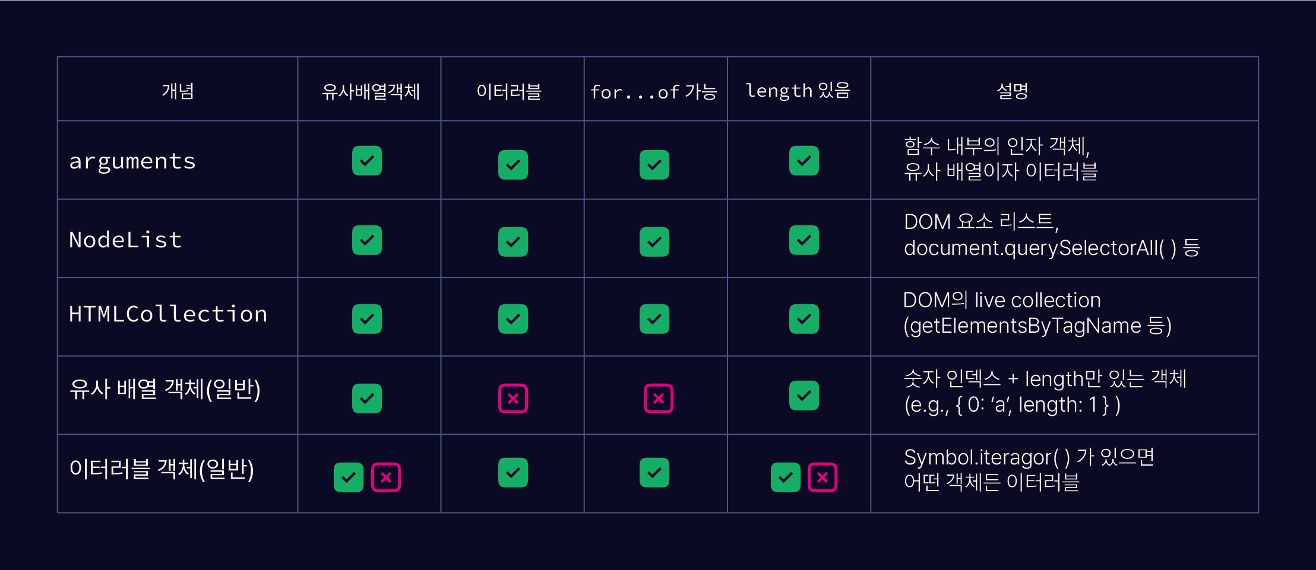Viewport: 1316px width, 570px height.
Task: Select the 유사배열객체 column header
Action: [371, 91]
